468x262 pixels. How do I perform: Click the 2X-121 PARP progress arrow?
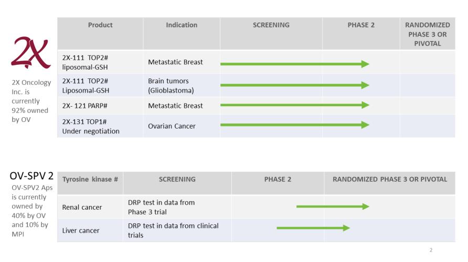click(294, 105)
